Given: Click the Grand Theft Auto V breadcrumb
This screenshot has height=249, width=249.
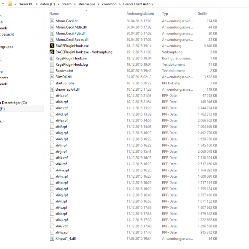Looking at the screenshot, I should 138,4.
